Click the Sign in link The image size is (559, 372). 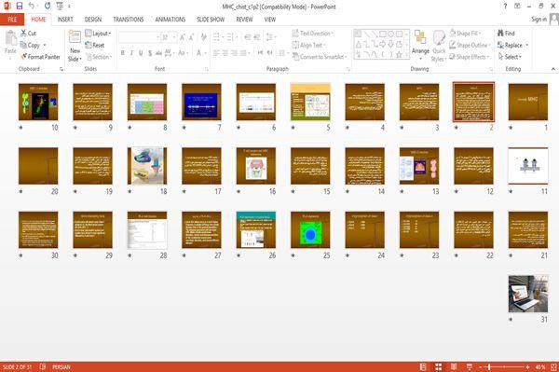click(539, 20)
